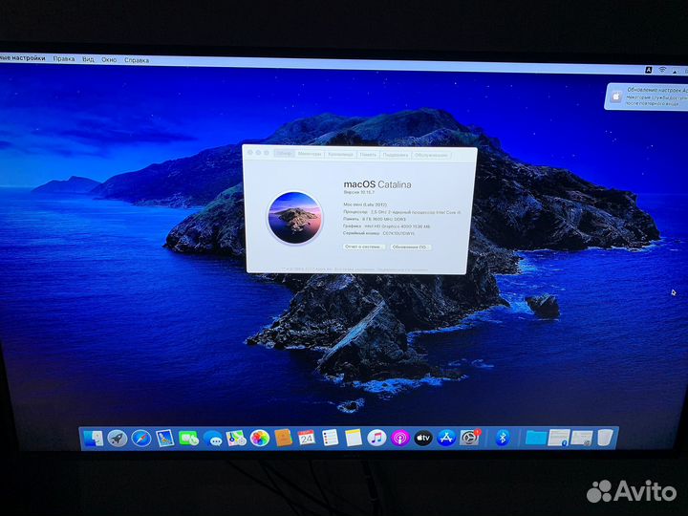Image resolution: width=688 pixels, height=516 pixels.
Task: Open Podcasts purple icon in Dock
Action: pyautogui.click(x=400, y=438)
